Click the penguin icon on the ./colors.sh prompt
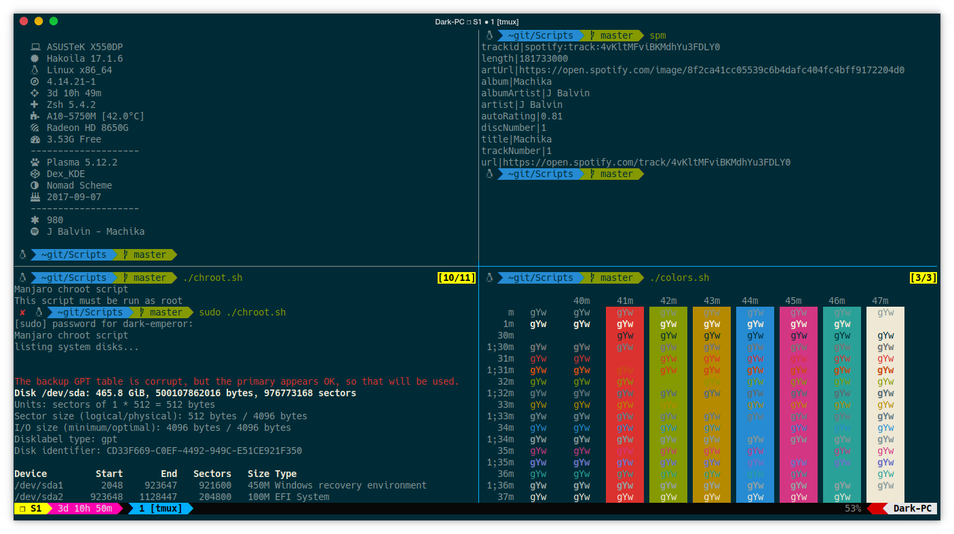Screen dimensions: 954x534 pyautogui.click(x=489, y=278)
